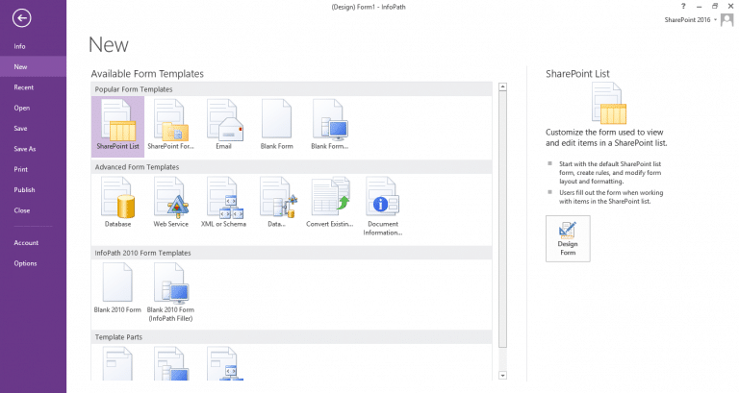The height and width of the screenshot is (393, 739).
Task: Click the Available Form Templates heading
Action: (x=147, y=74)
